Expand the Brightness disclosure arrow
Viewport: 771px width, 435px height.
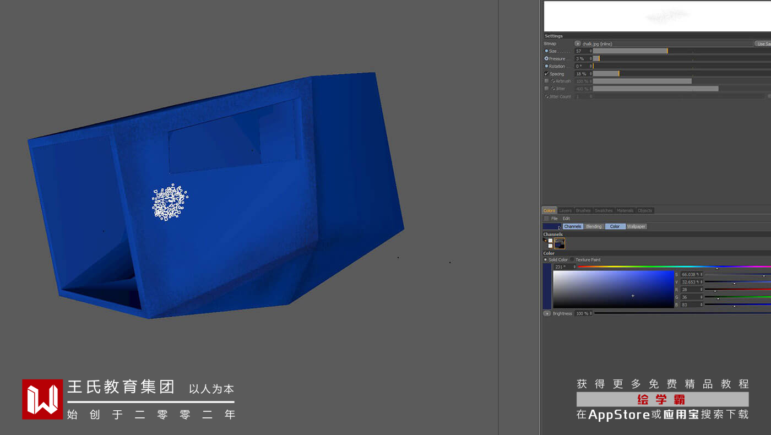[547, 313]
